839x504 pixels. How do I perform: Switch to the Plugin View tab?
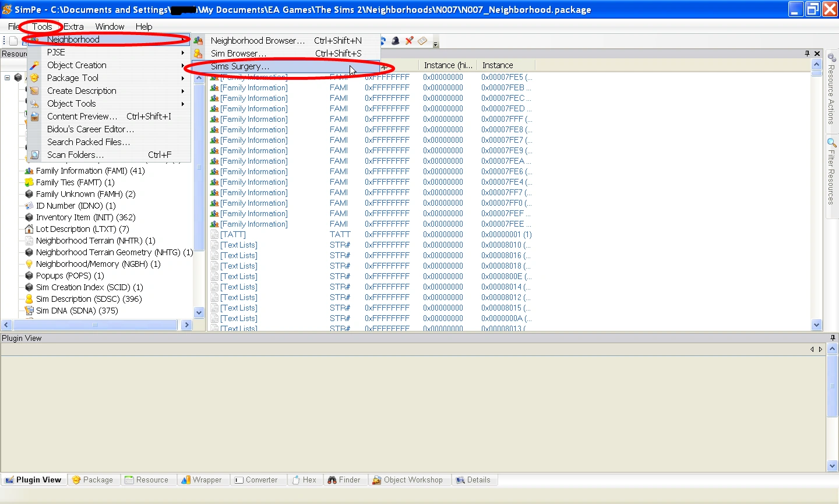33,480
